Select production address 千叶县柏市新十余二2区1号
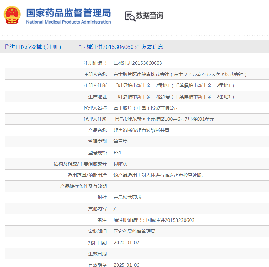The height and width of the screenshot is (267, 269). click(142, 97)
